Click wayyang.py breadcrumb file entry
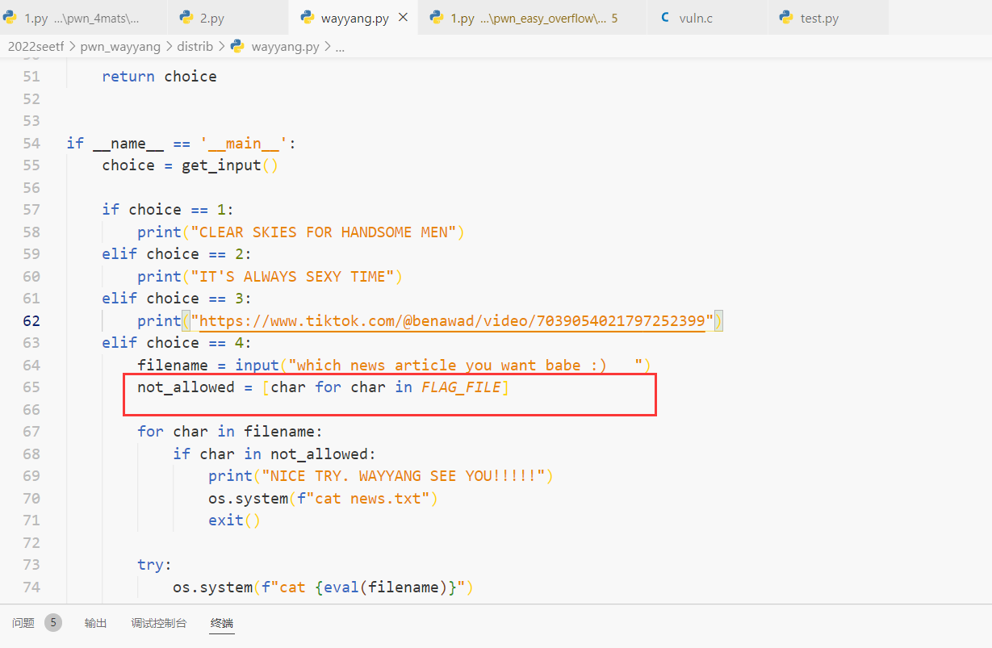The image size is (992, 648). 286,47
